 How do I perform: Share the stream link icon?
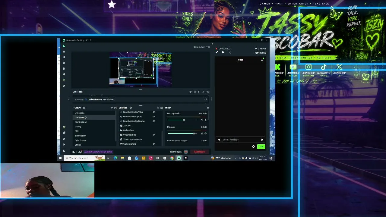(x=230, y=52)
